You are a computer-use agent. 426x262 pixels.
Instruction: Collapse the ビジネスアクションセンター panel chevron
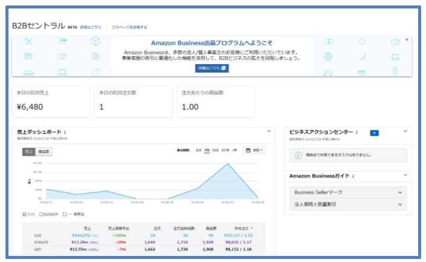405,131
